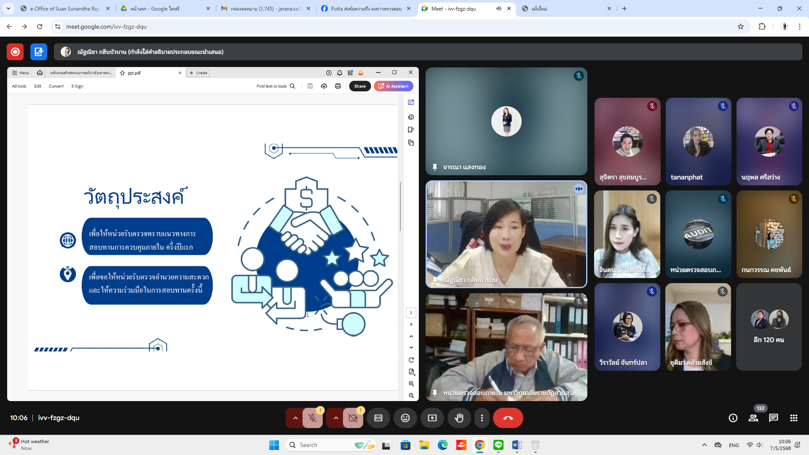This screenshot has height=455, width=809.
Task: Click the meeting details info icon
Action: (733, 418)
